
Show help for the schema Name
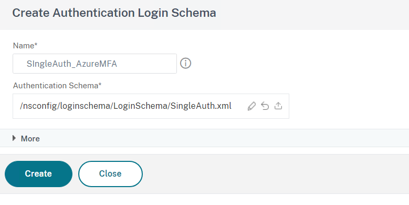pyautogui.click(x=185, y=64)
